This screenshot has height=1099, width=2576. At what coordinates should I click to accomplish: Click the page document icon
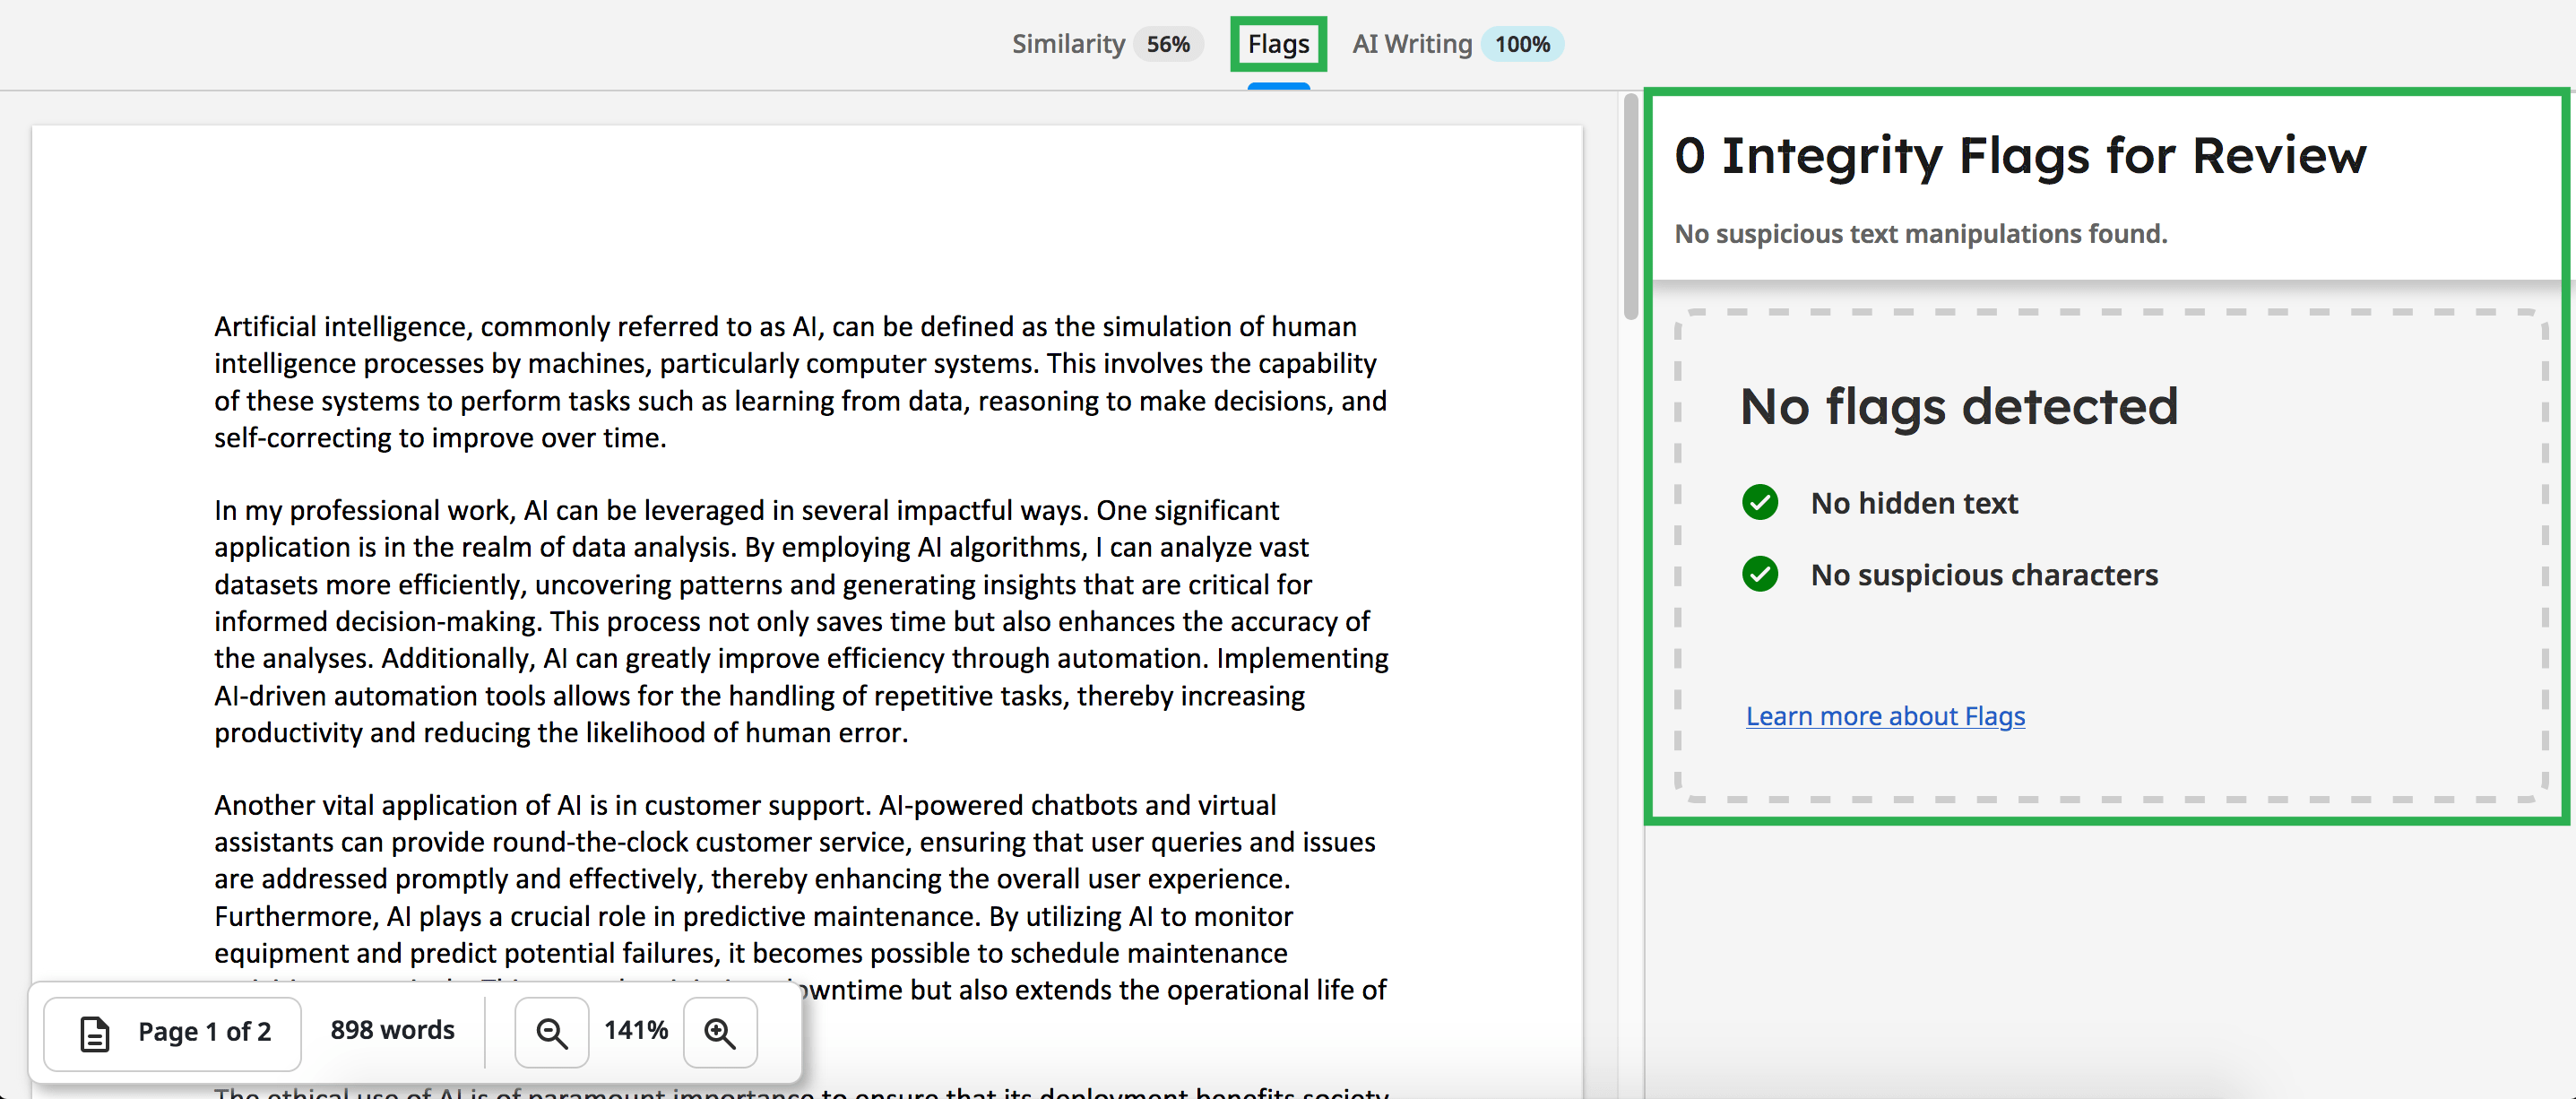point(95,1032)
